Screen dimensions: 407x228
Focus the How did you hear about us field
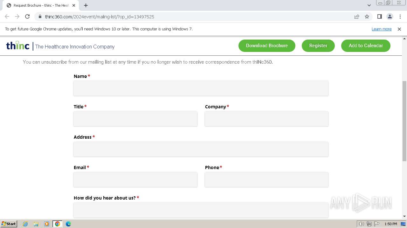201,210
